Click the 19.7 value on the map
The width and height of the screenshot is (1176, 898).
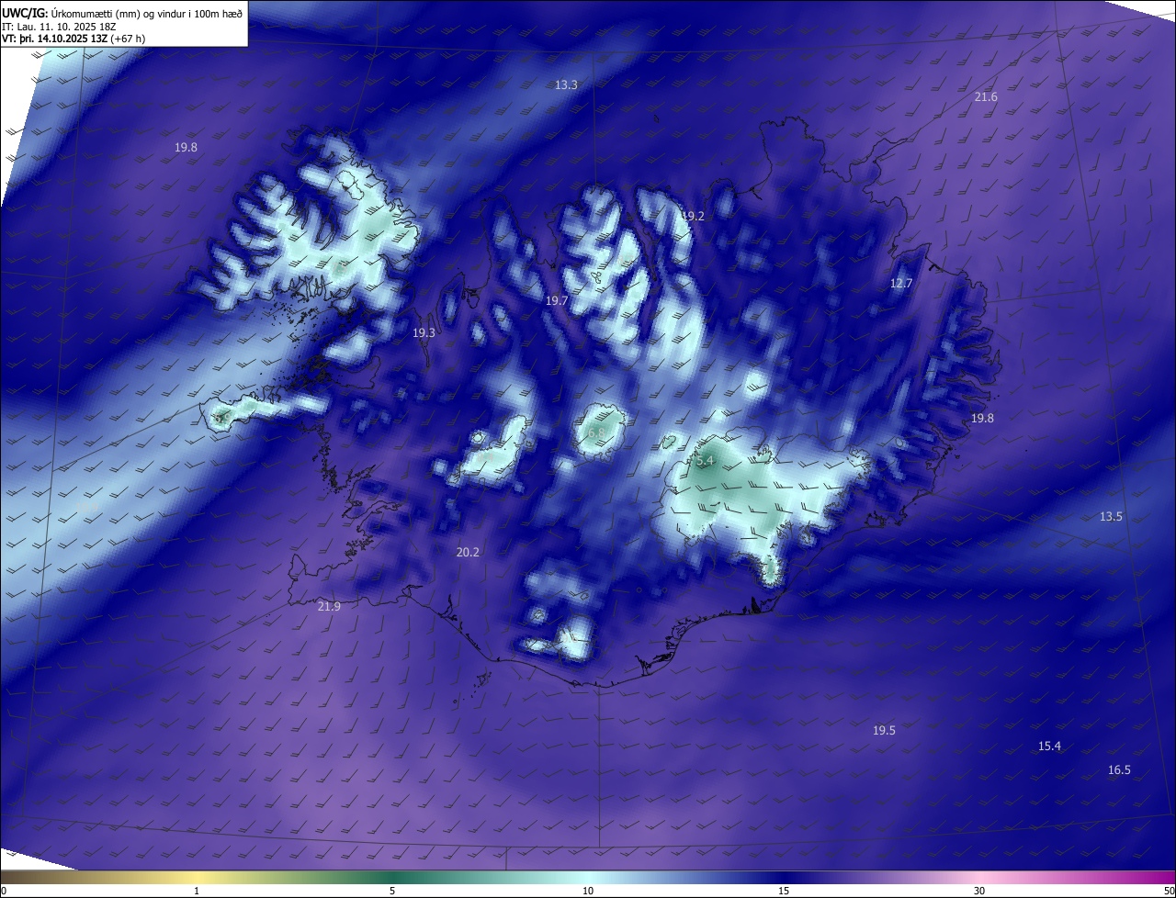pos(557,300)
